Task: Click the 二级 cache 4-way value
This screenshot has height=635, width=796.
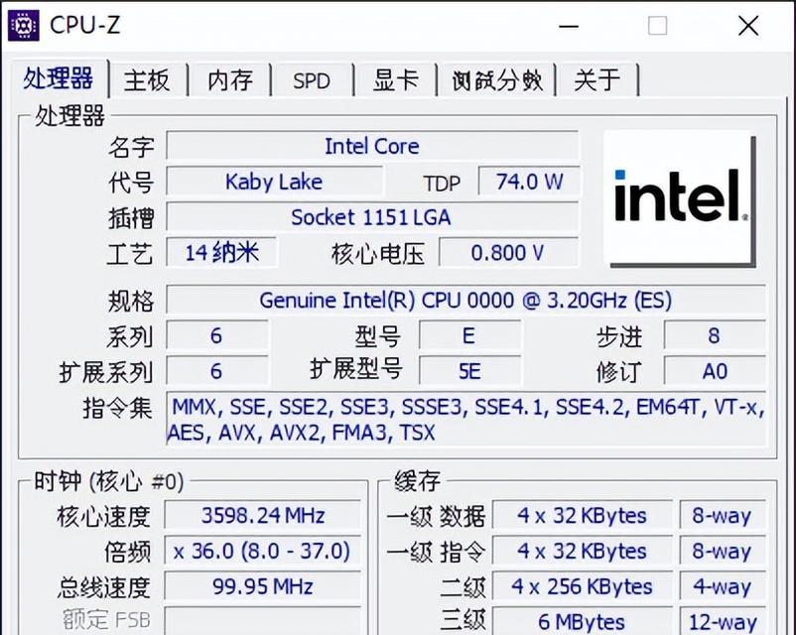Action: click(723, 586)
